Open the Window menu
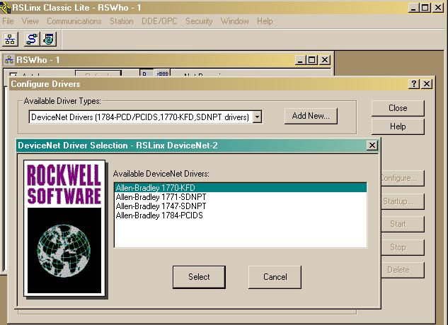 (234, 21)
